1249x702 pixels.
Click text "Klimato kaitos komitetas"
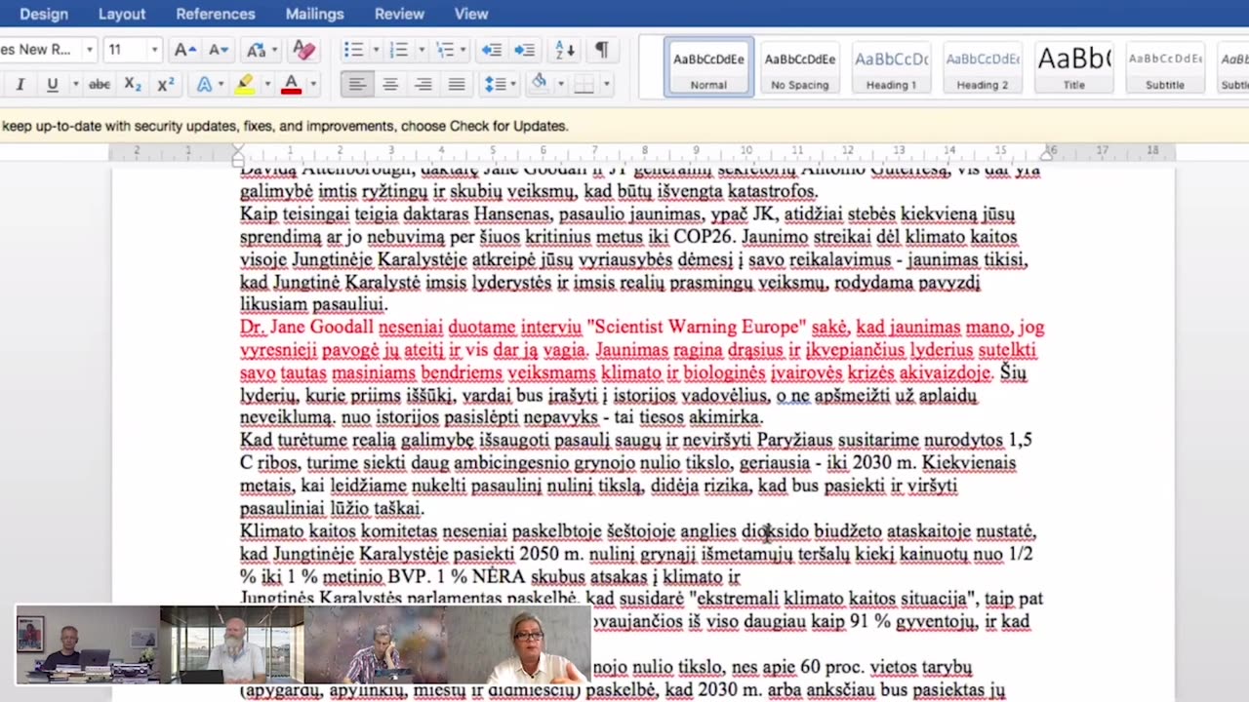click(339, 531)
